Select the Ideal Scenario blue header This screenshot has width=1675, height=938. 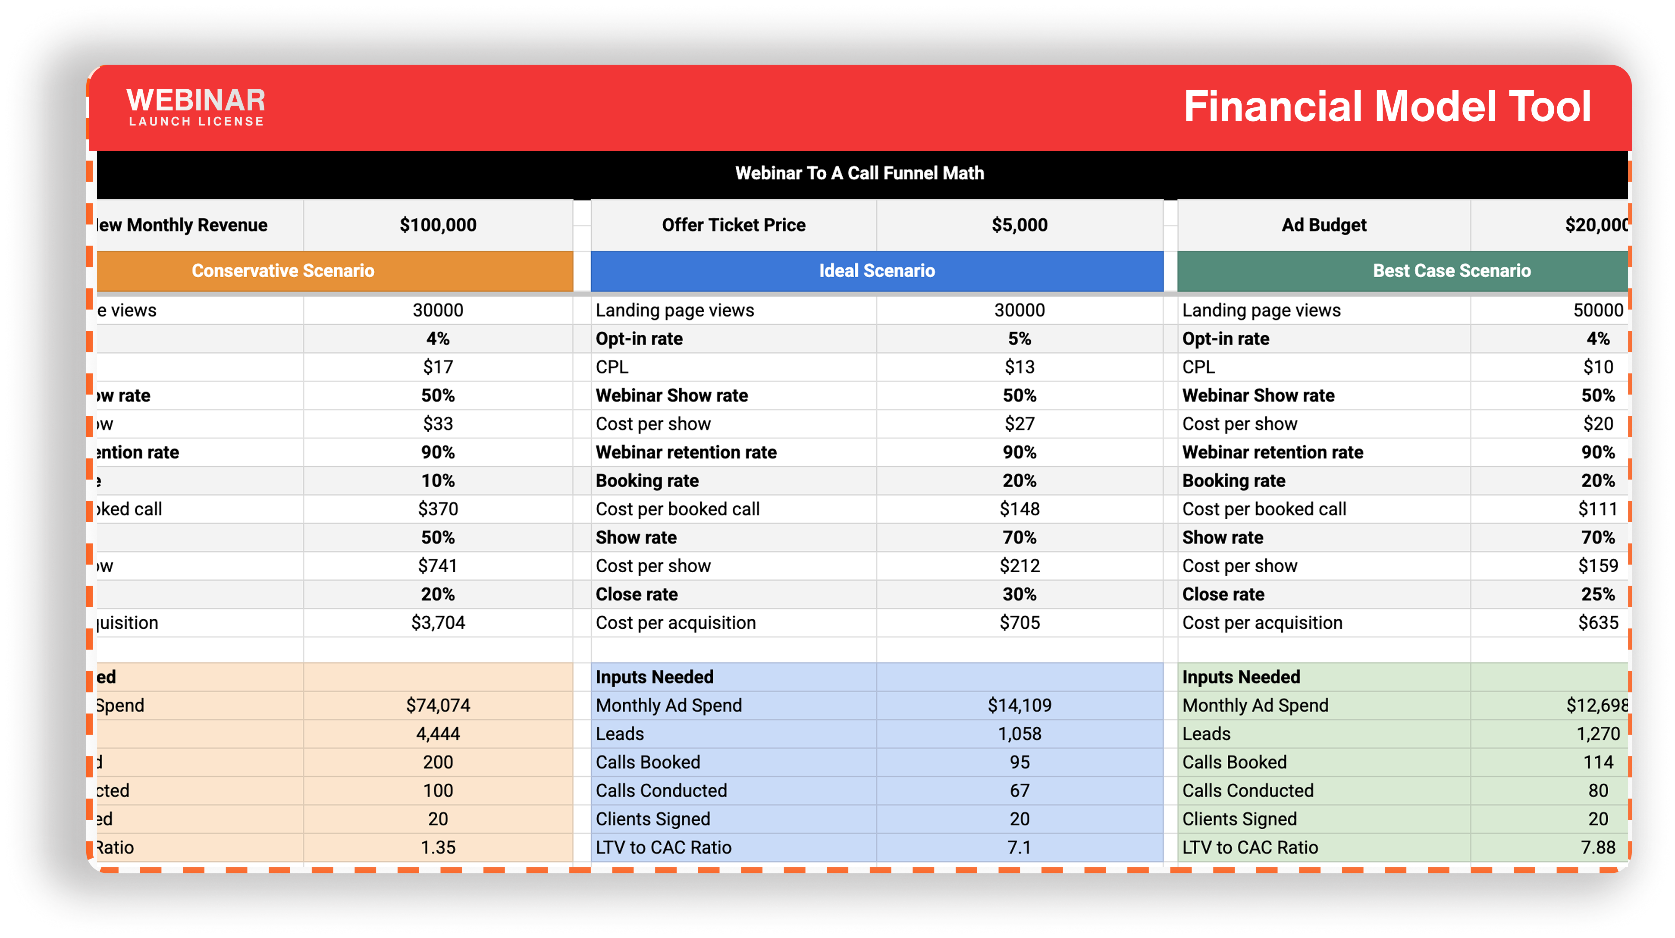point(876,270)
